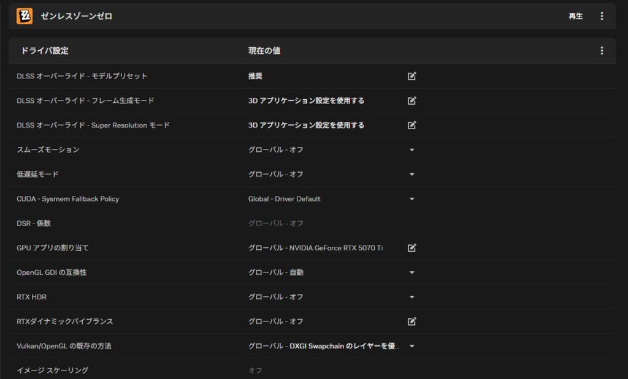Click the DLSS オーバーライド - モデルプリセット label
The height and width of the screenshot is (379, 628).
point(82,76)
